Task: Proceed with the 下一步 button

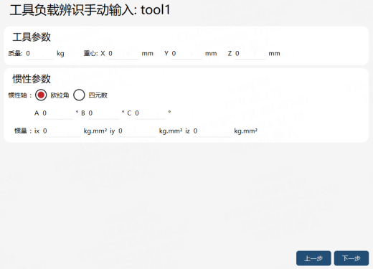Action: (351, 258)
